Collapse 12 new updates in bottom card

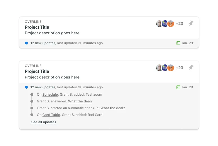tap(43, 87)
